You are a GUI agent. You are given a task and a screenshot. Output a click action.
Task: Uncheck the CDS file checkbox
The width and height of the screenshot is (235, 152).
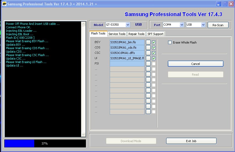coord(154,48)
